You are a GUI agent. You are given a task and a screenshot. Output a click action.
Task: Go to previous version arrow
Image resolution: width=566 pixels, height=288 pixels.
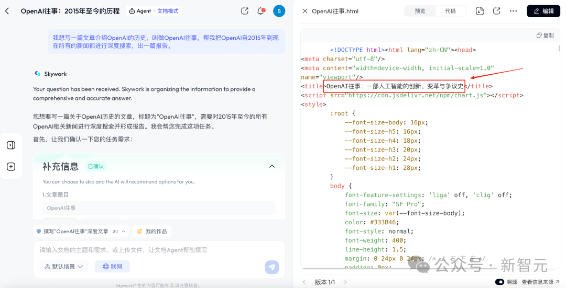coord(306,282)
